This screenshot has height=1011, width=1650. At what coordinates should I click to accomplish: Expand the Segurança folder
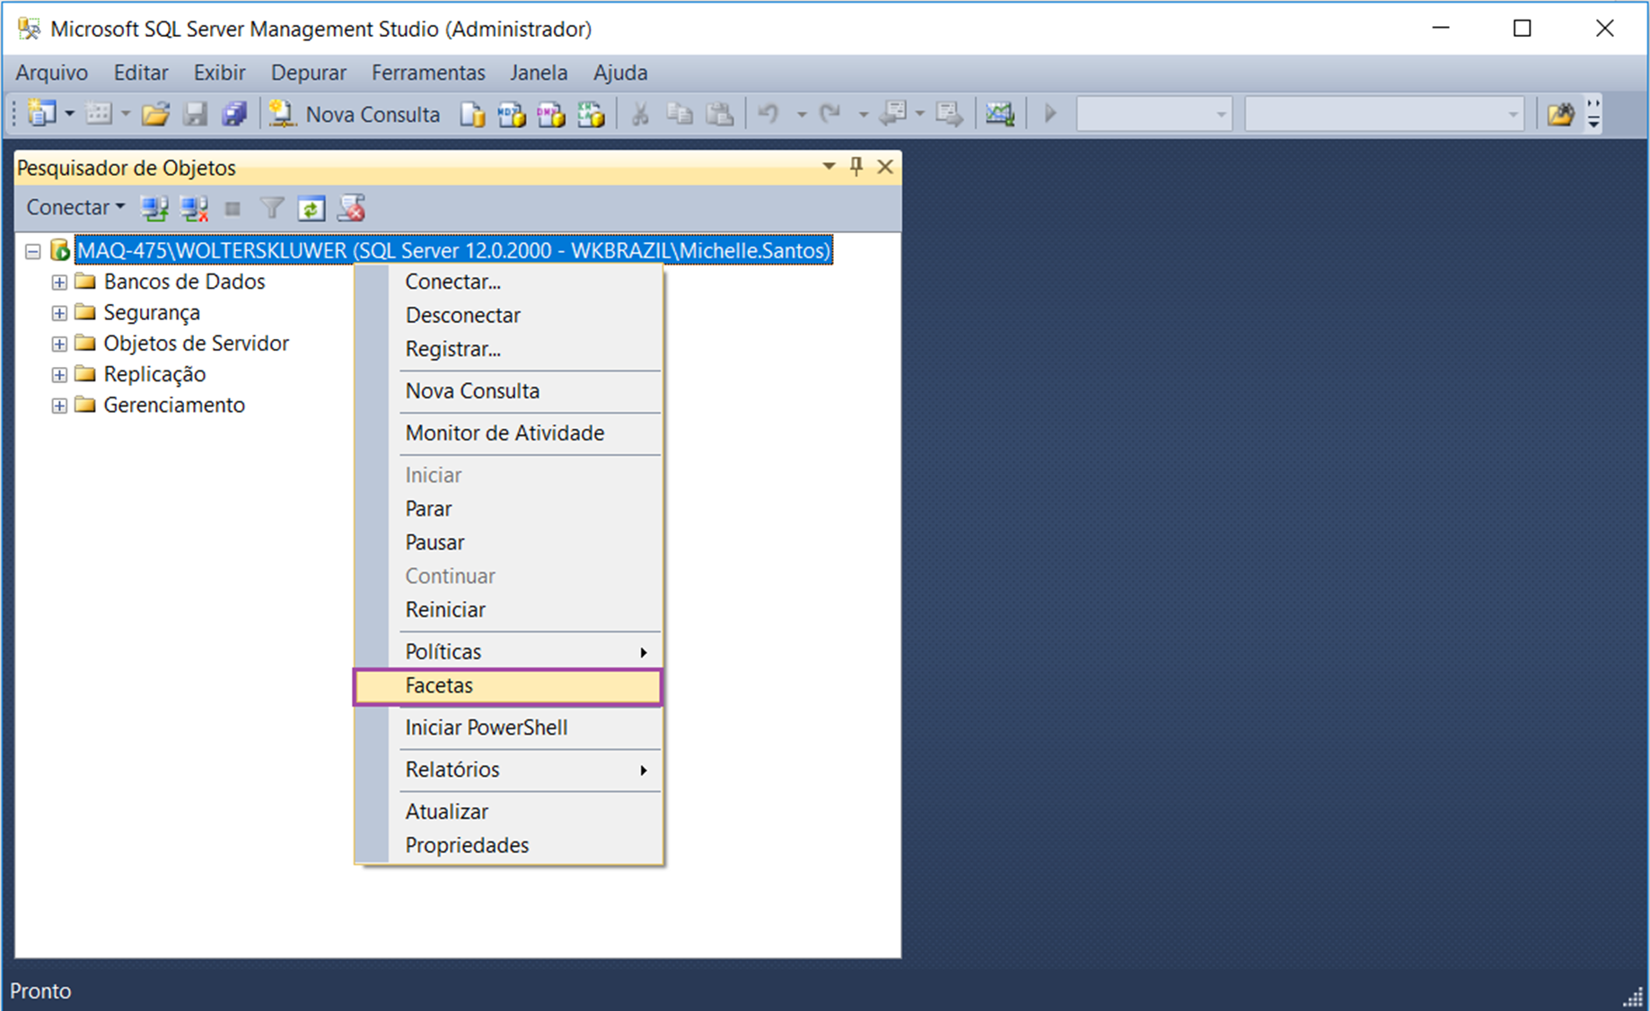pos(59,313)
